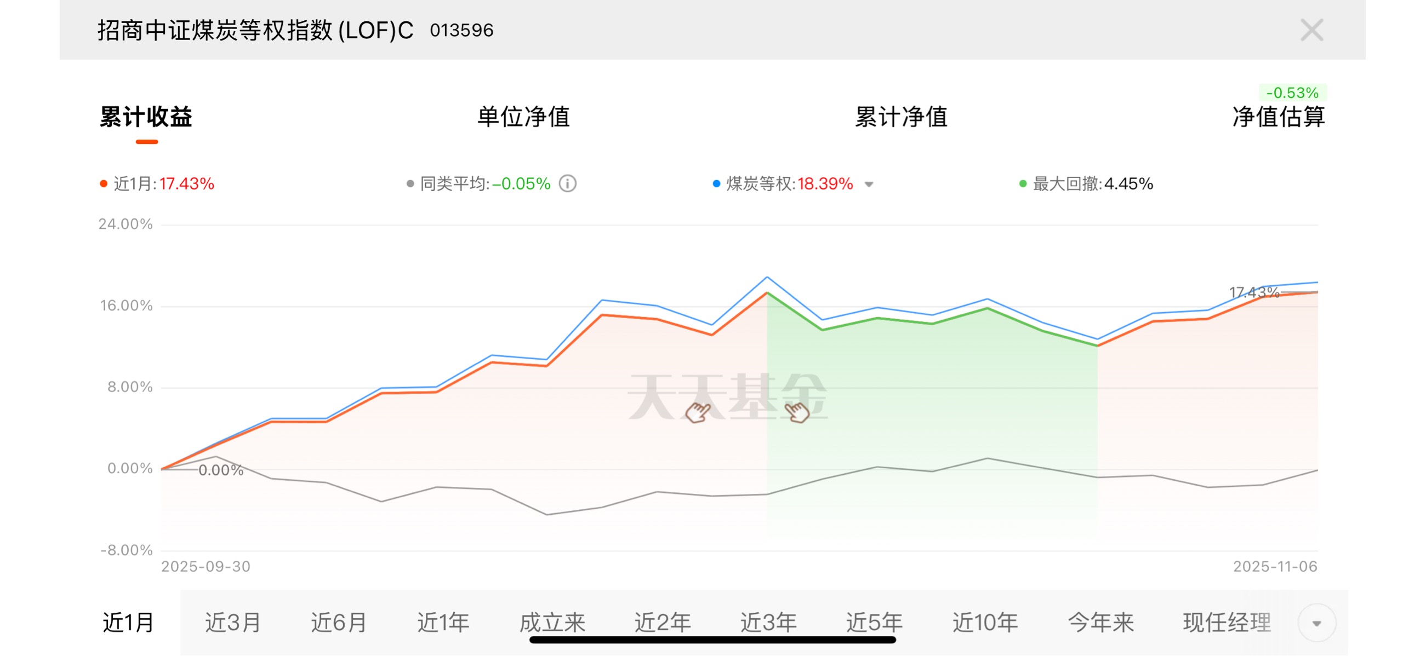Switch to the 累计净值 tab
This screenshot has height=656, width=1426.
[x=900, y=117]
